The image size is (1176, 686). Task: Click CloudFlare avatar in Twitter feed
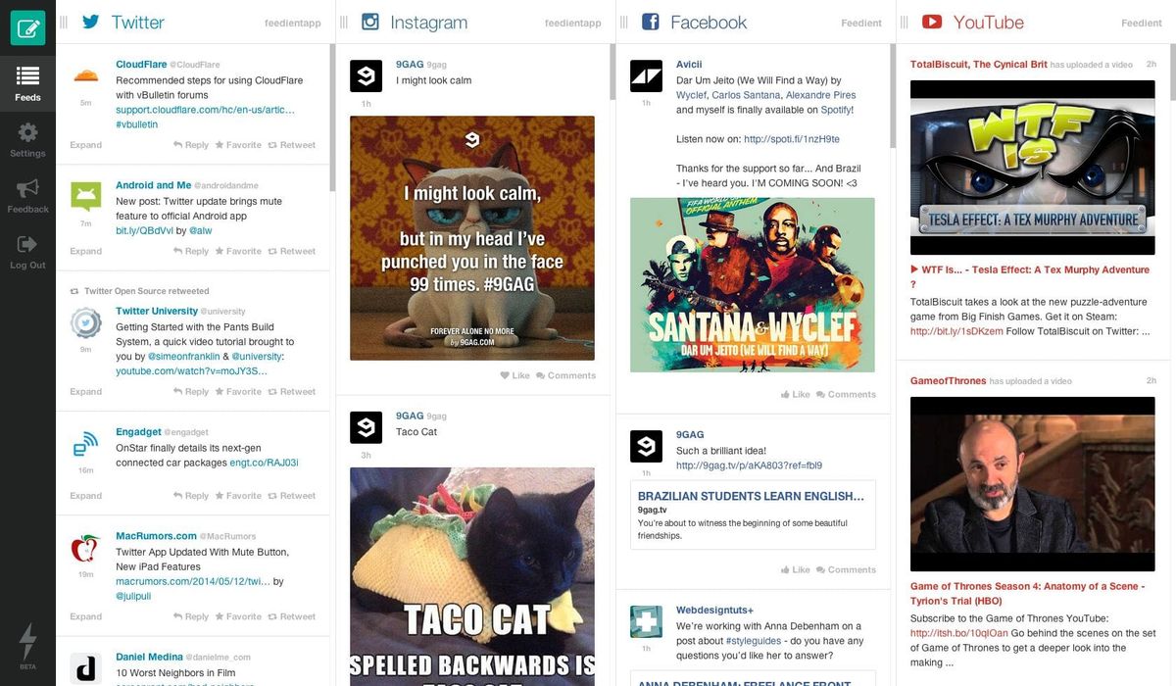(86, 75)
